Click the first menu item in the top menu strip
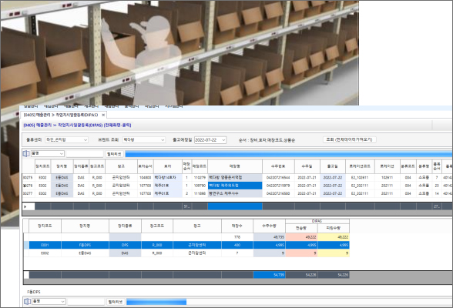This screenshot has width=453, height=308. [x=31, y=106]
